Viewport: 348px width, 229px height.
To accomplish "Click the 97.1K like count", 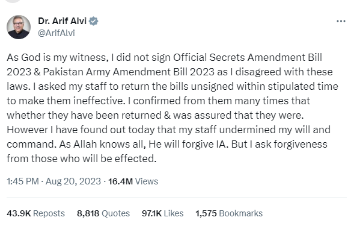I will point(151,213).
